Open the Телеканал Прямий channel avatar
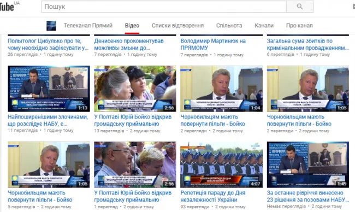This screenshot has width=355, height=212. pos(51,26)
